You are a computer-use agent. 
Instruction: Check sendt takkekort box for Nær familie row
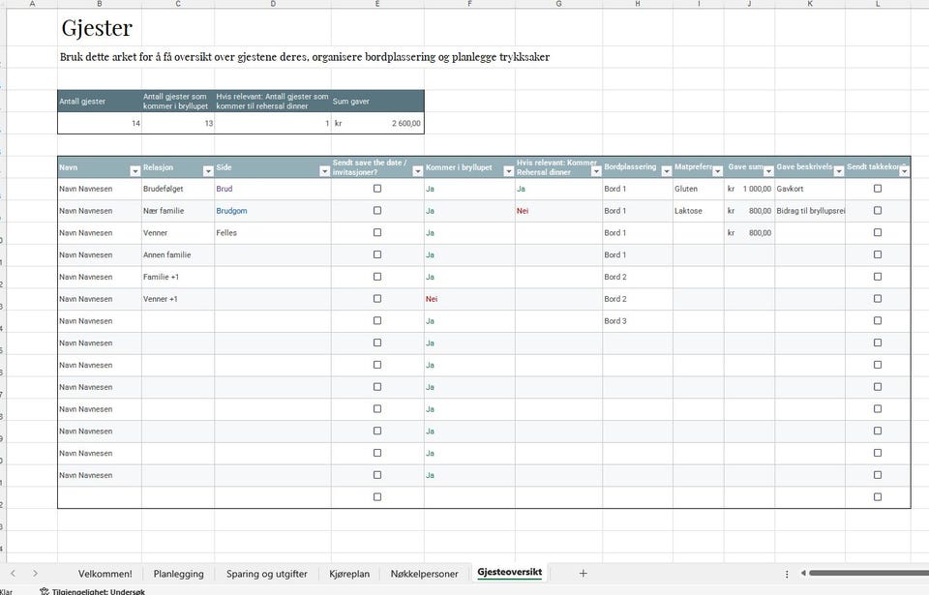coord(878,210)
